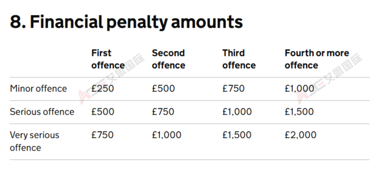Screen dimensions: 380x169
Task: Click the "Fourth or more offence" header
Action: pyautogui.click(x=317, y=59)
